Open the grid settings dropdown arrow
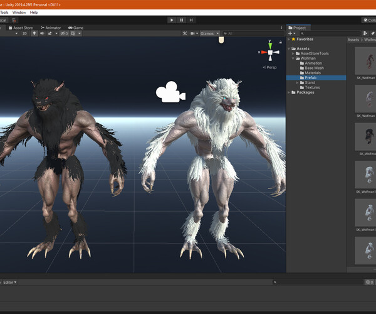The image size is (376, 314). coord(80,33)
